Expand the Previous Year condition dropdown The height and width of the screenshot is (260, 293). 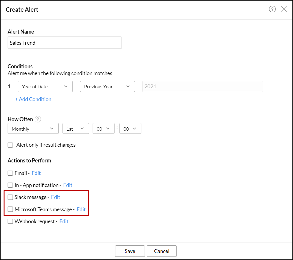pyautogui.click(x=107, y=86)
